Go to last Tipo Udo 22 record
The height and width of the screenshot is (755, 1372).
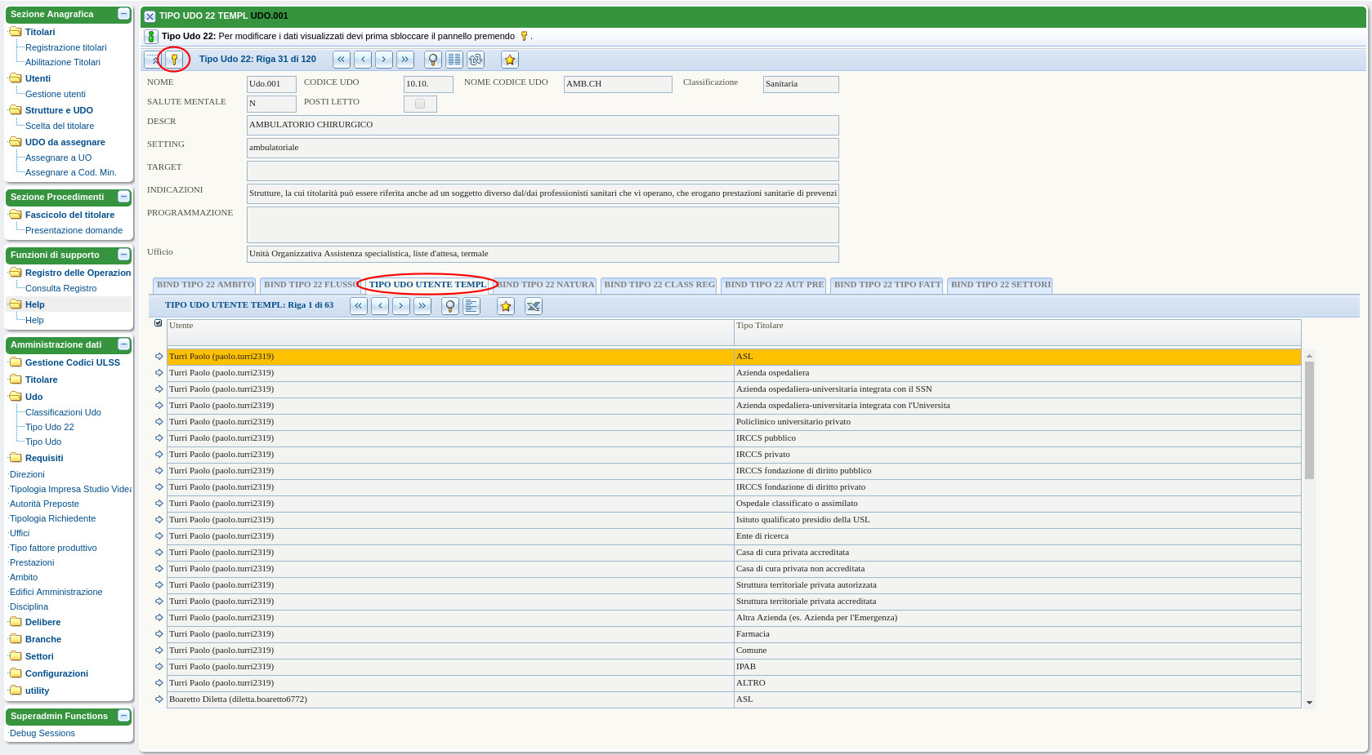tap(405, 60)
